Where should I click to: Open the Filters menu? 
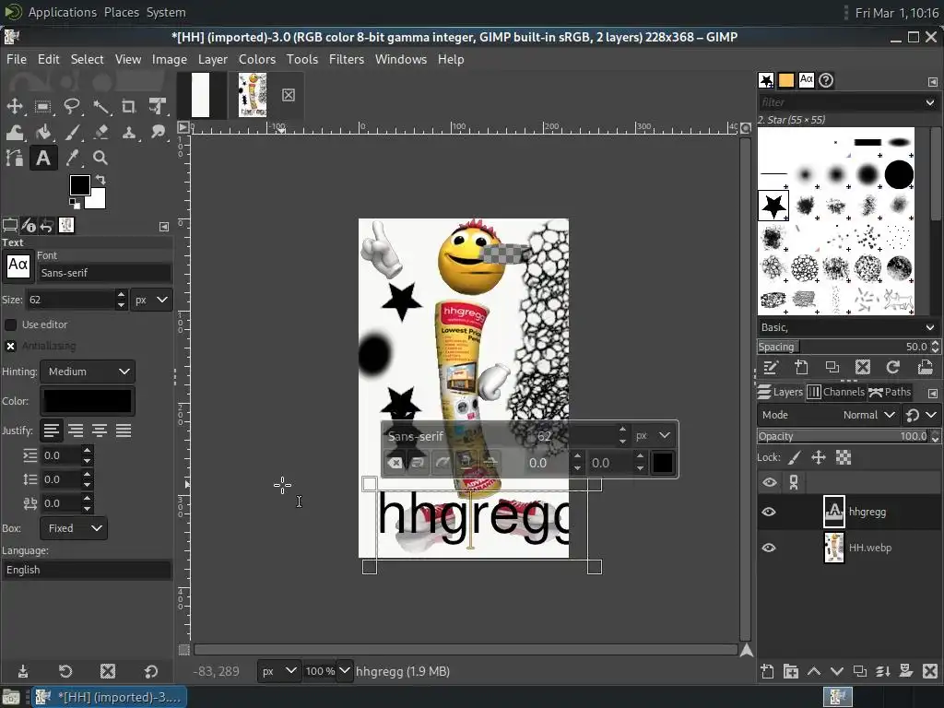click(x=347, y=59)
